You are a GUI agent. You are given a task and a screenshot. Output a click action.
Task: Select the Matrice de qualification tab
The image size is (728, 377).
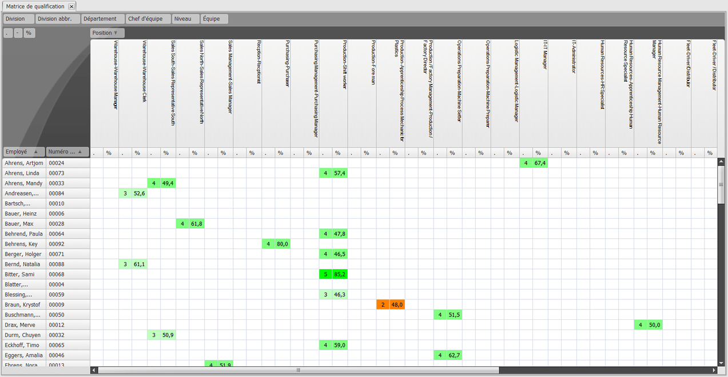(35, 6)
